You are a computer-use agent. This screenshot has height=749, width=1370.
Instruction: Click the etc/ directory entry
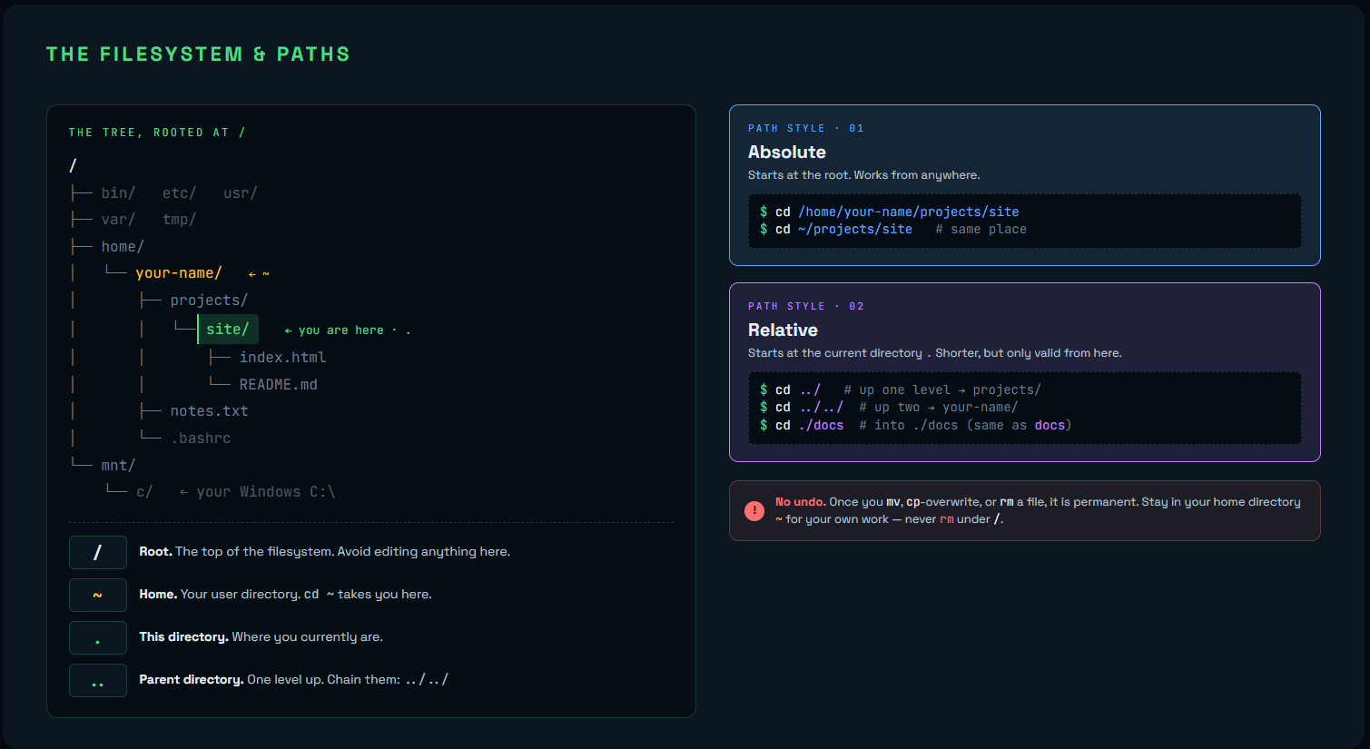tap(179, 193)
